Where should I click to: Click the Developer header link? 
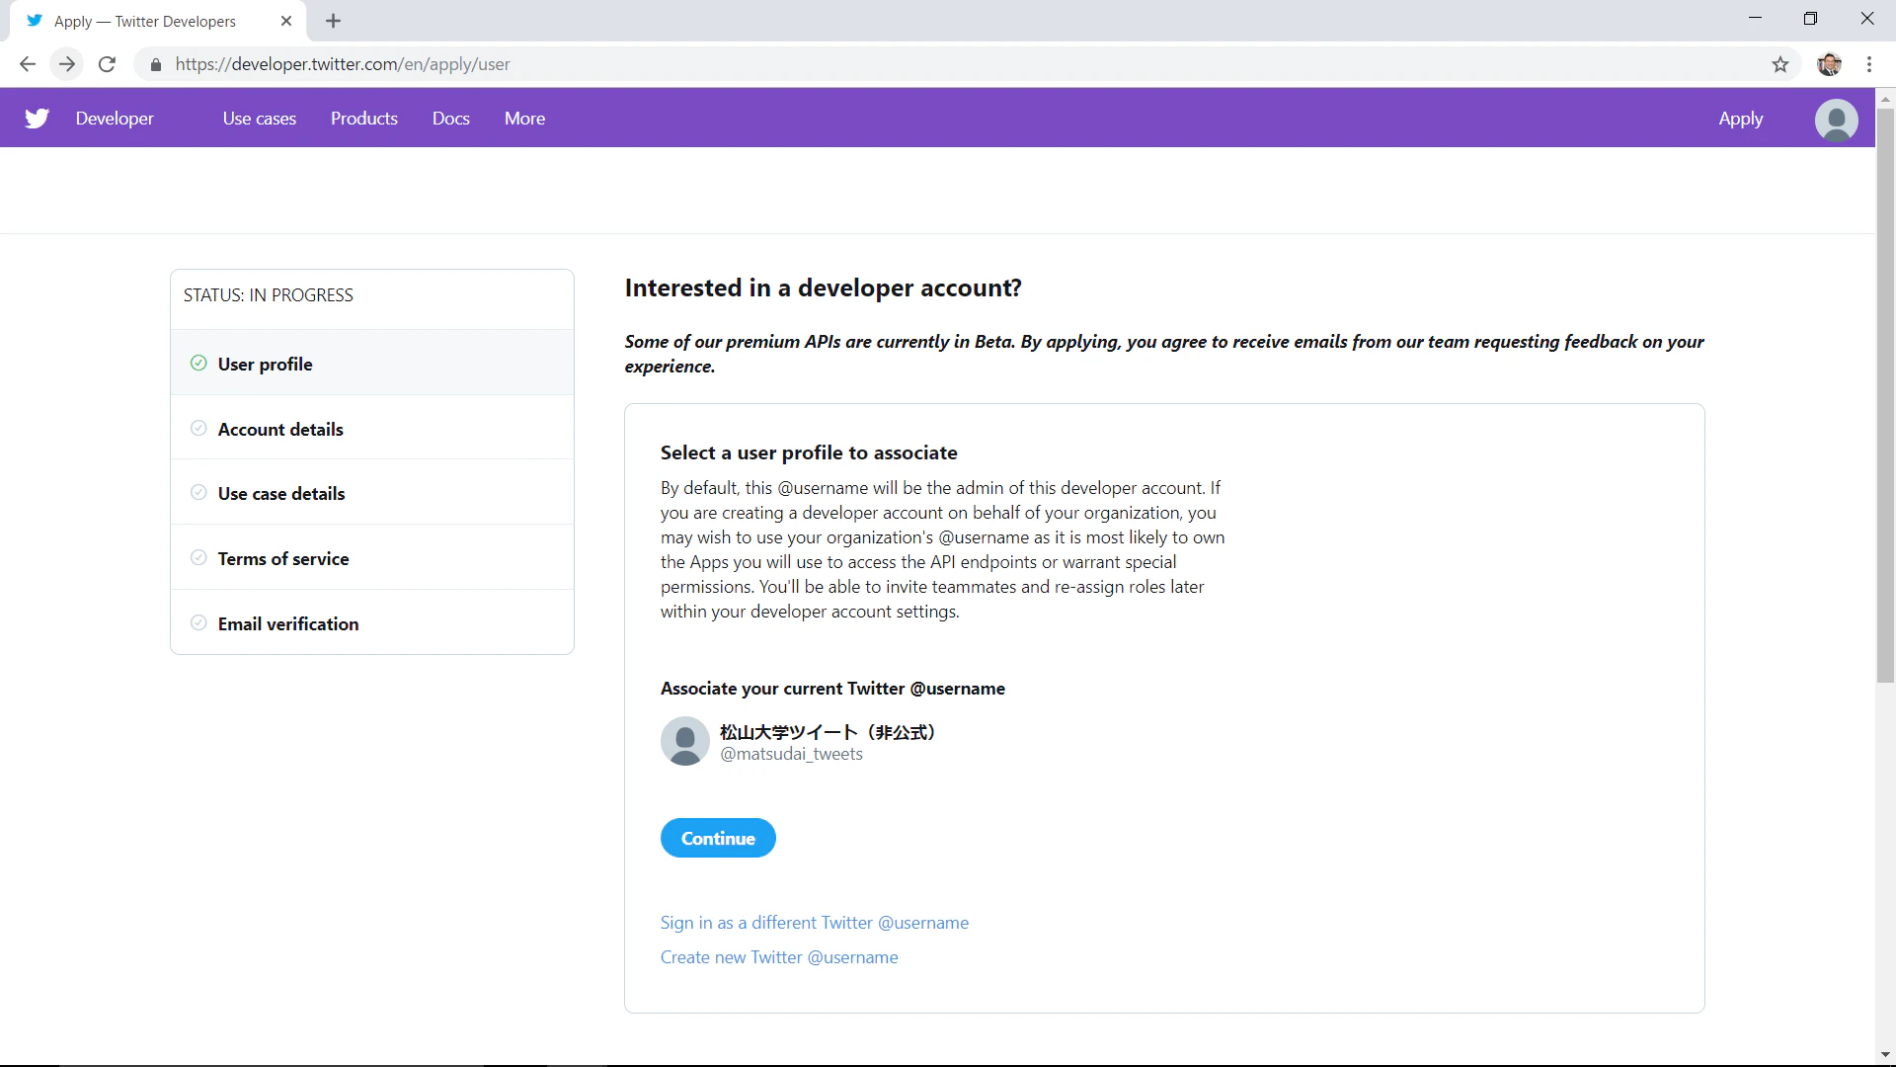[x=115, y=119]
